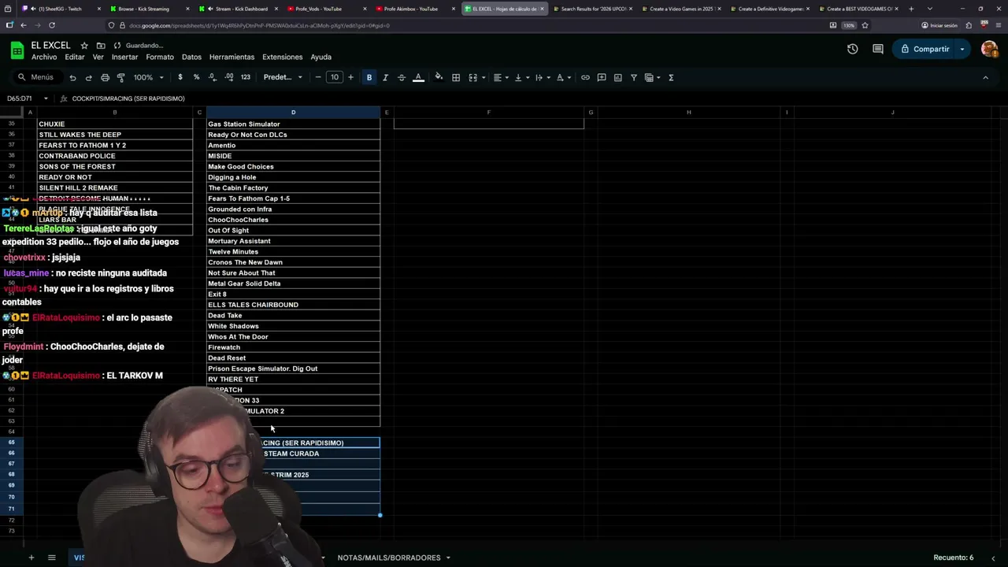Image resolution: width=1008 pixels, height=567 pixels.
Task: Open name box dropdown arrow
Action: [46, 98]
